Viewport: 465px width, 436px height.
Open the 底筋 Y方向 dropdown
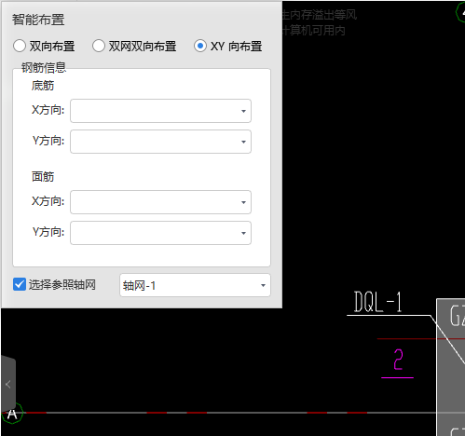click(160, 142)
